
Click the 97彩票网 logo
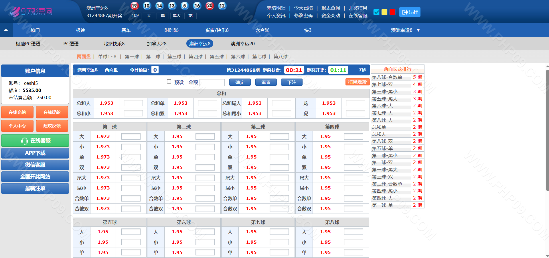click(31, 11)
